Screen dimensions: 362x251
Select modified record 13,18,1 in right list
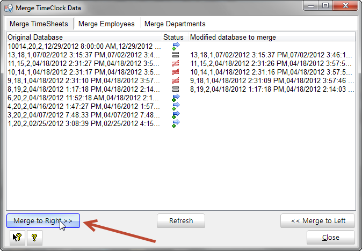pos(271,55)
